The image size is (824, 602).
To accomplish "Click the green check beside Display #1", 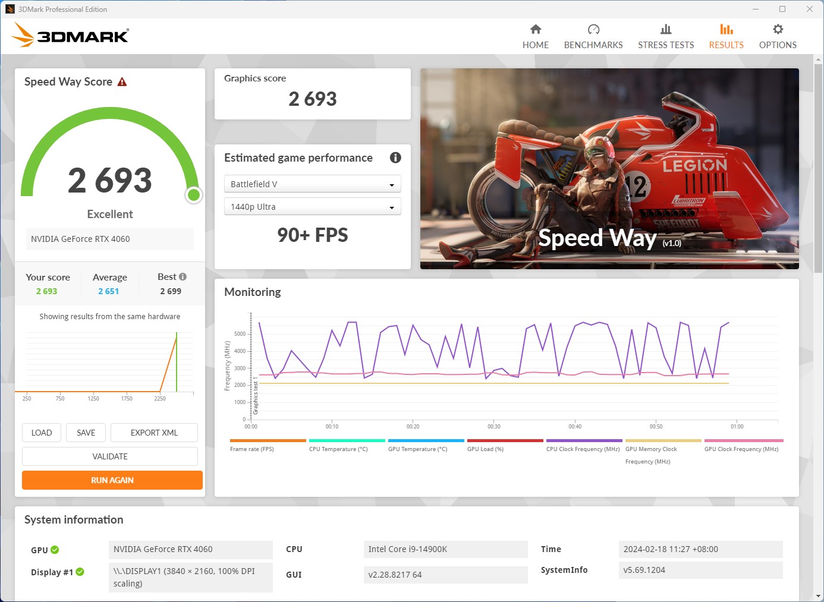I will click(80, 572).
